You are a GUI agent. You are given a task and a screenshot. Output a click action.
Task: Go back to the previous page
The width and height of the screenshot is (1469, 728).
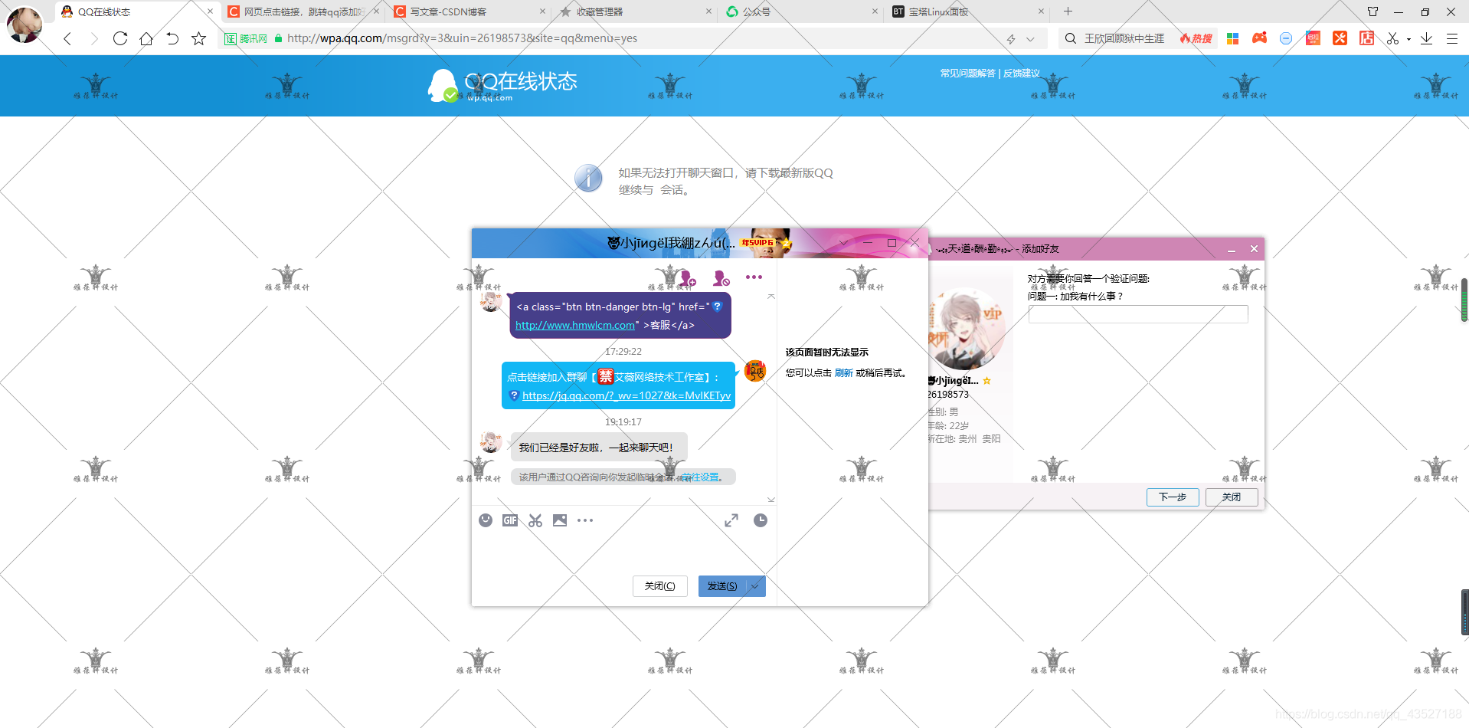pyautogui.click(x=67, y=38)
